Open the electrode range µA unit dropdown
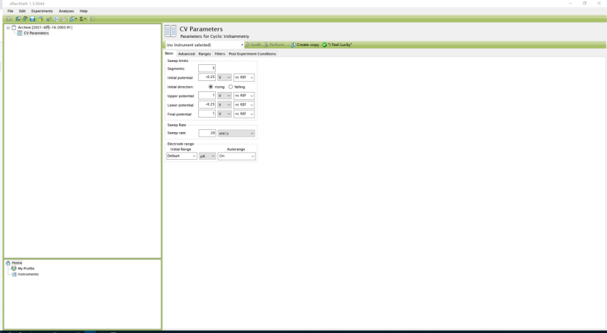Image resolution: width=607 pixels, height=333 pixels. point(207,156)
